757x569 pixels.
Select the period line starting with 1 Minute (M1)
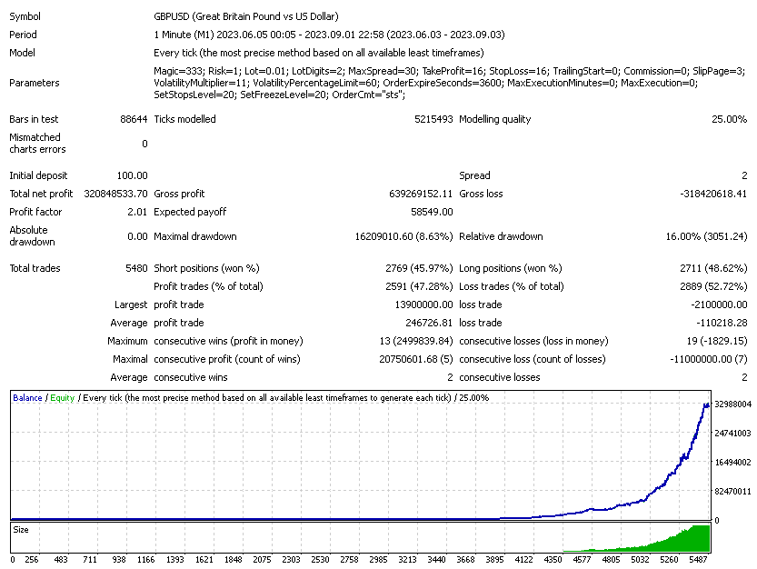point(329,35)
